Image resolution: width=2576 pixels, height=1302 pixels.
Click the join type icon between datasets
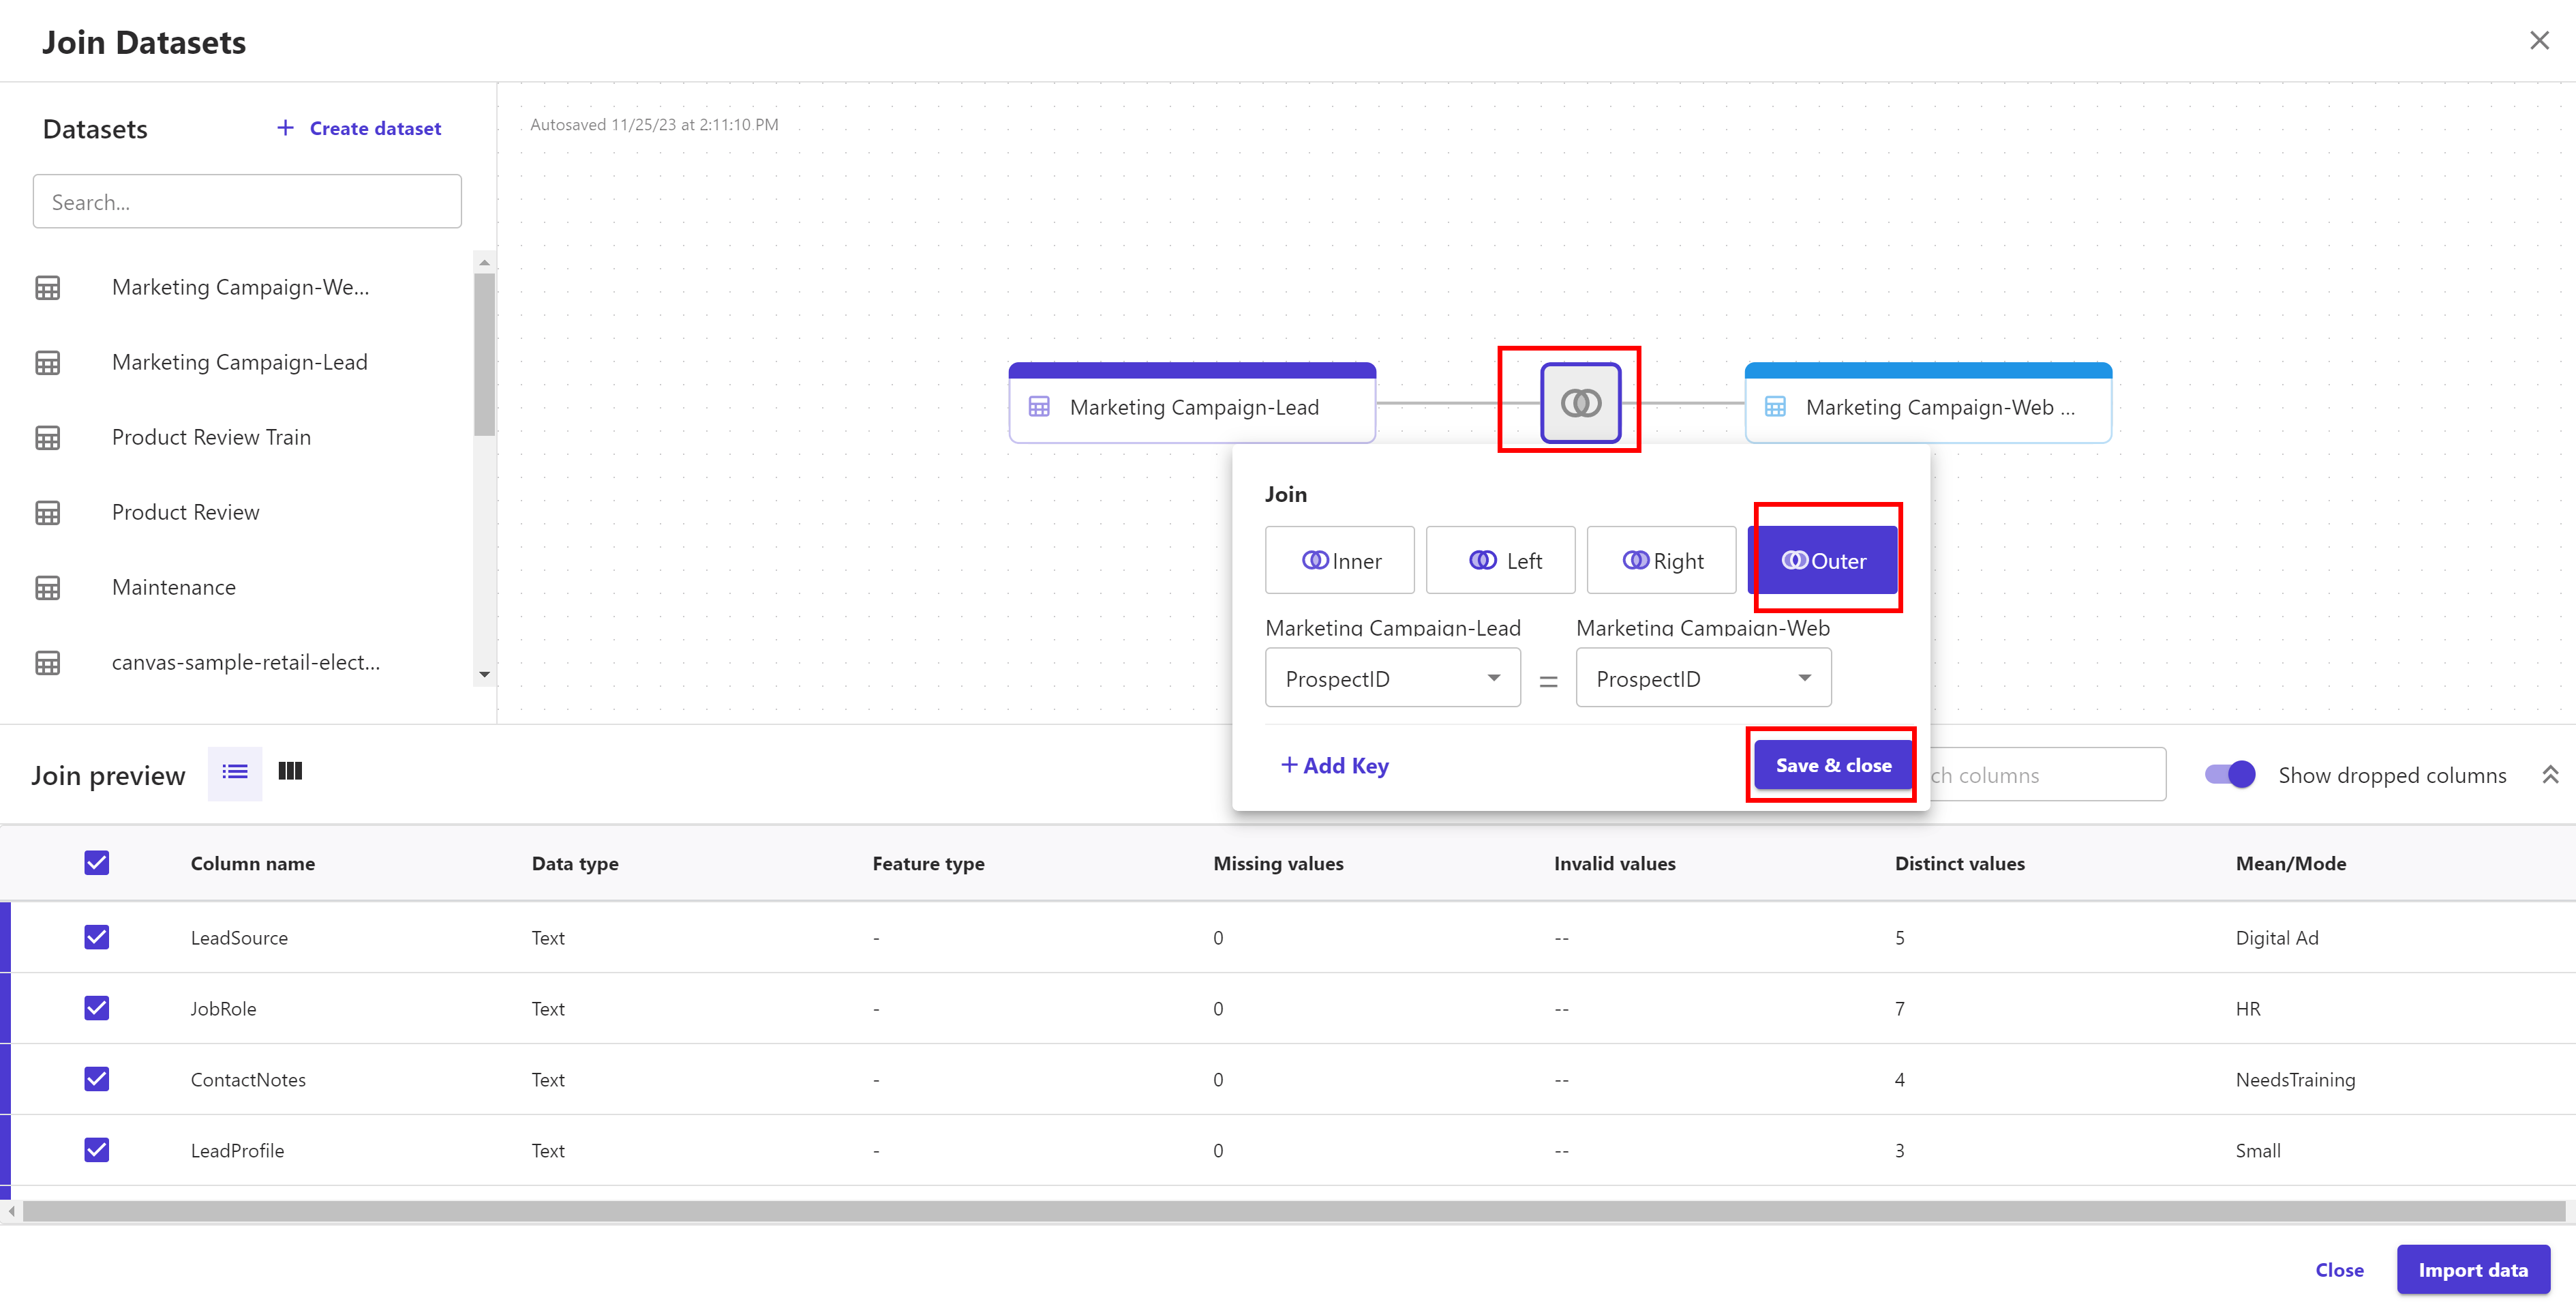[x=1580, y=403]
